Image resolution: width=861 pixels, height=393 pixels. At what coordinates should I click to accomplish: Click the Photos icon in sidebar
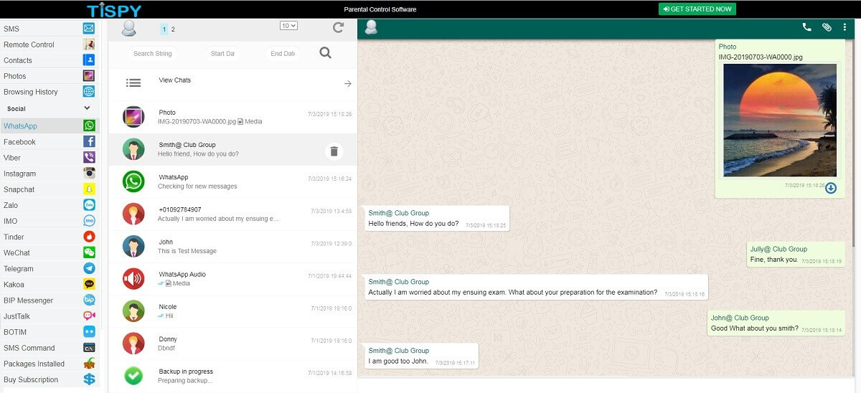click(89, 76)
